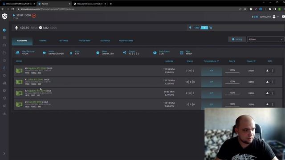Click the play icon next to rig 593911 3090
The height and width of the screenshot is (160, 285).
pyautogui.click(x=14, y=16)
